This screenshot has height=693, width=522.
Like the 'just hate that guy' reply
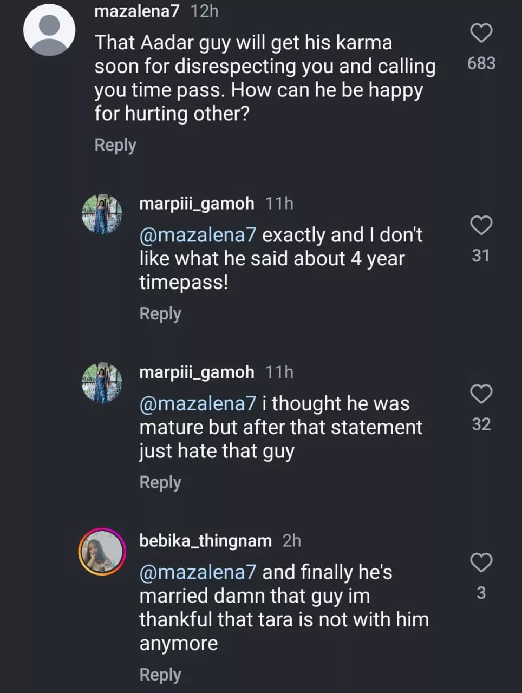tap(481, 394)
